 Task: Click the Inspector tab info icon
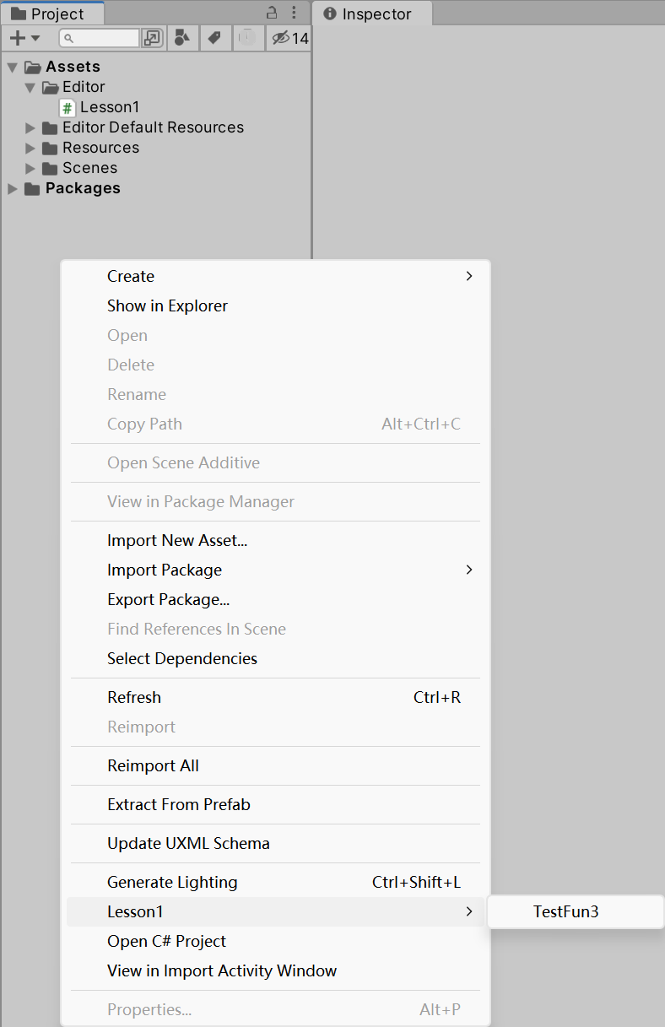(330, 14)
